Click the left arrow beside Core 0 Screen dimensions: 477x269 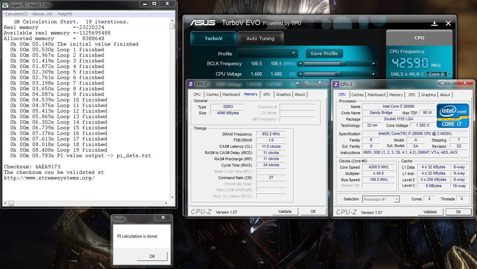(x=423, y=74)
